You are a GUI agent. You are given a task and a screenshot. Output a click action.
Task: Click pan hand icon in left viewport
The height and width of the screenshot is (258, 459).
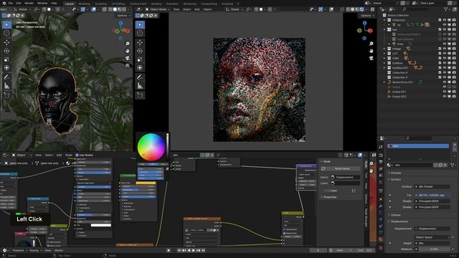pos(128,51)
